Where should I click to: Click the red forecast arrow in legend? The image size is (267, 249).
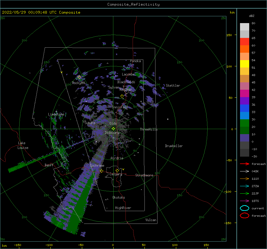pyautogui.click(x=244, y=164)
